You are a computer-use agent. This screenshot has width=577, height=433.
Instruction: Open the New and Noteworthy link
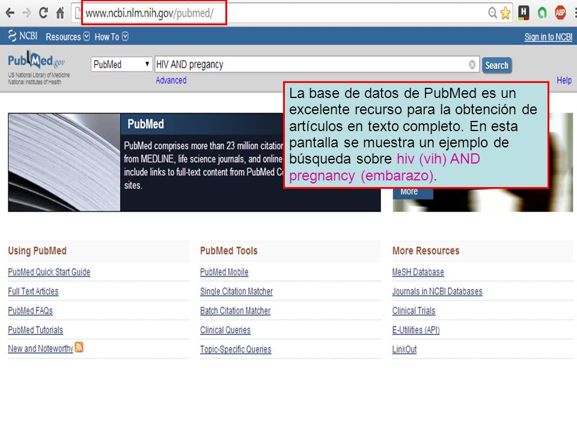[40, 349]
